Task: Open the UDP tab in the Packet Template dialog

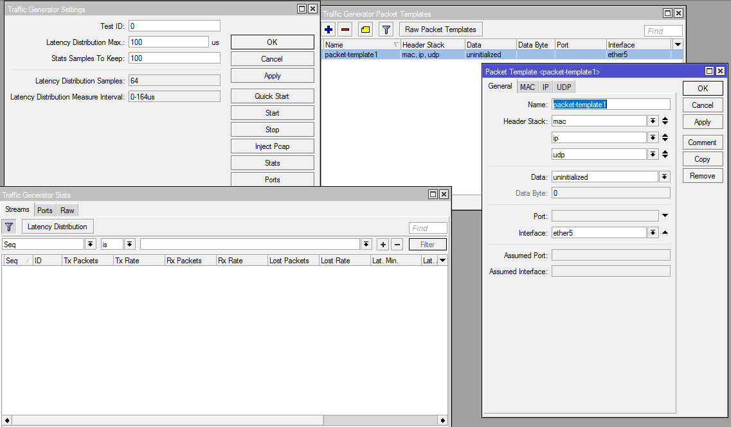Action: 563,86
